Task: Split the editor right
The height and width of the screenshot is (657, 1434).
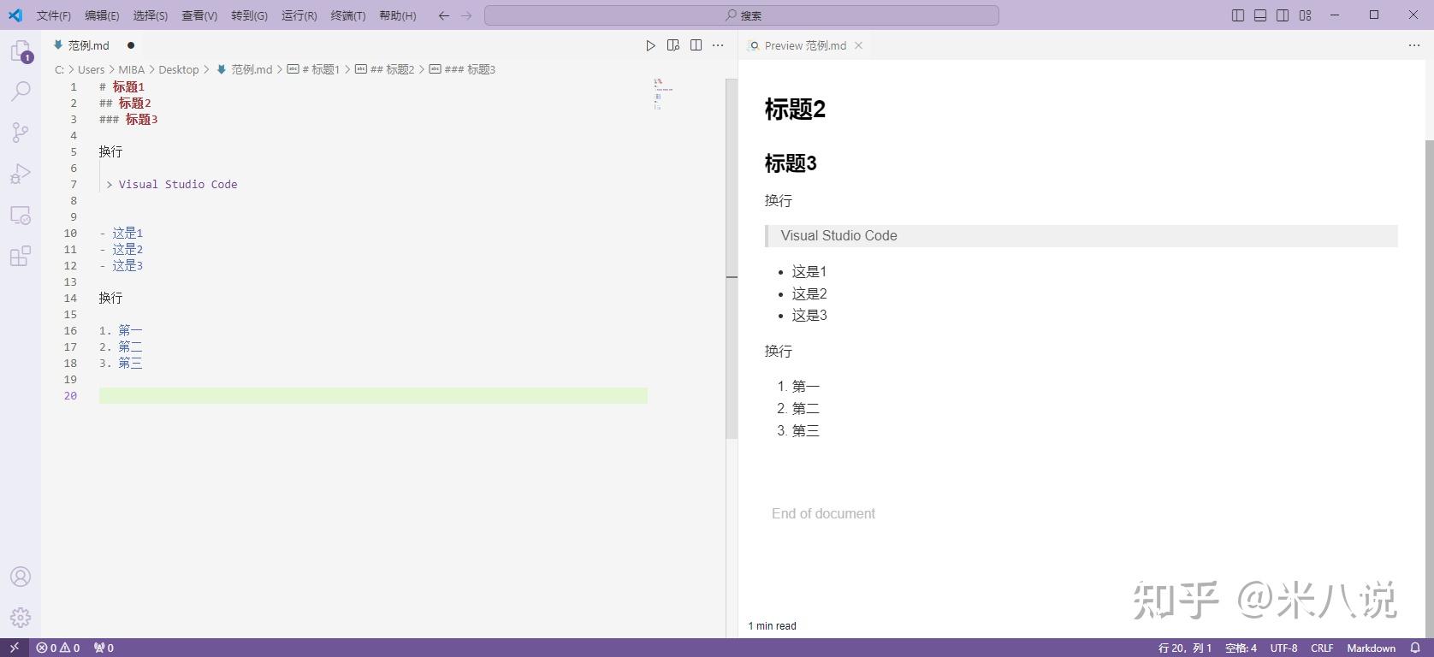Action: coord(696,45)
